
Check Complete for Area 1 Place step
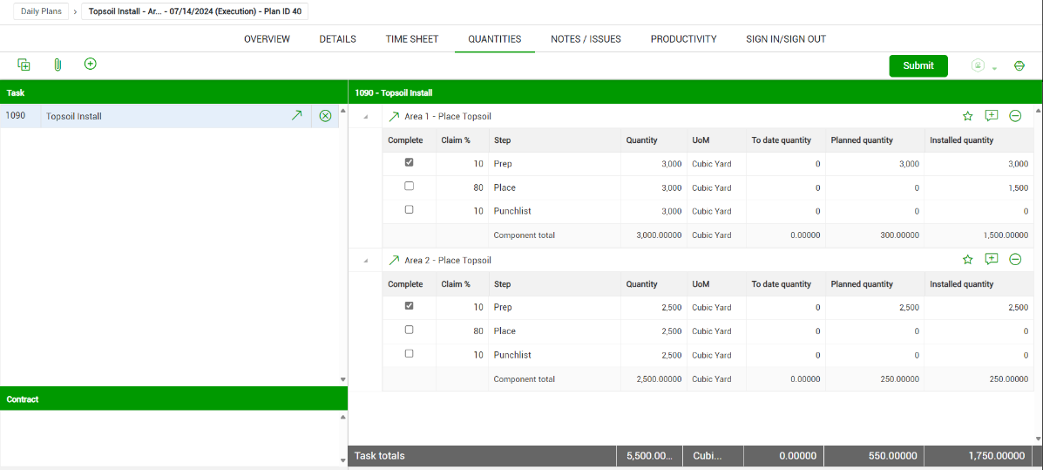[x=410, y=187]
